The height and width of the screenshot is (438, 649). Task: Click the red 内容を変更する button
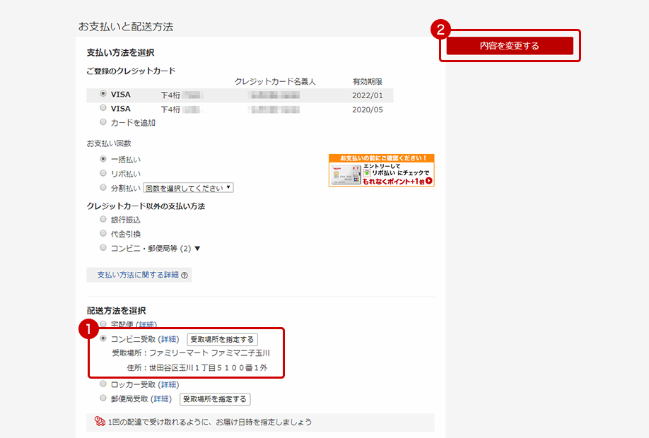click(x=509, y=46)
